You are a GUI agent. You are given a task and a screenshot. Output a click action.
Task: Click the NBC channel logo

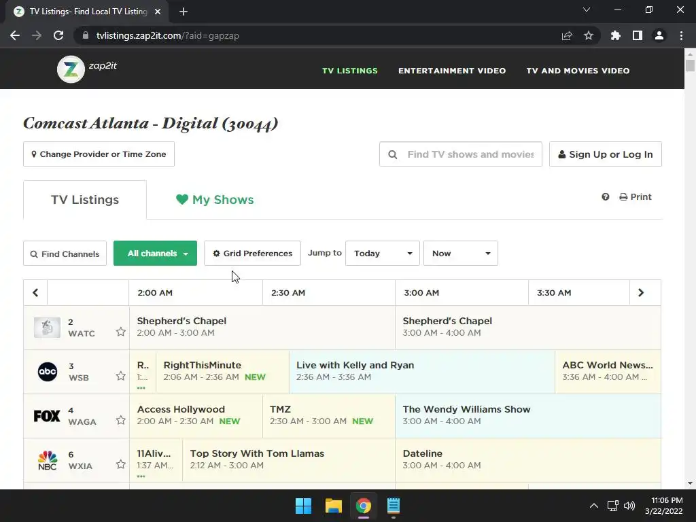click(47, 460)
